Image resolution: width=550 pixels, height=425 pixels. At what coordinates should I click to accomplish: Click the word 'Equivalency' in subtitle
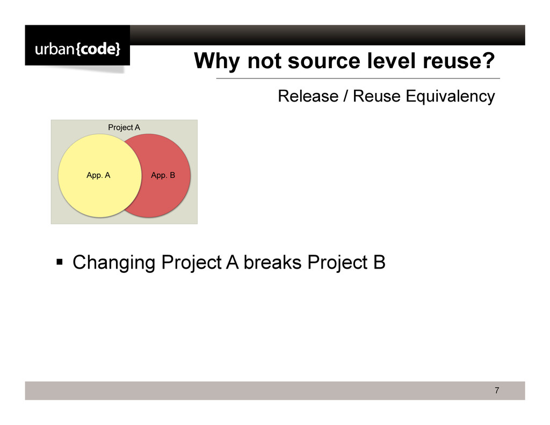[450, 96]
